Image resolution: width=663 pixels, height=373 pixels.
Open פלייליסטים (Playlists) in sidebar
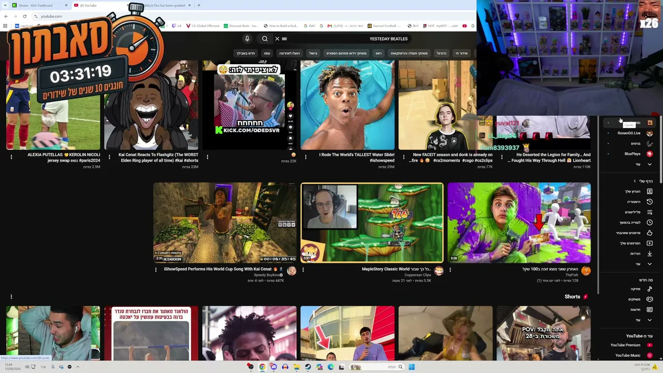[629, 212]
